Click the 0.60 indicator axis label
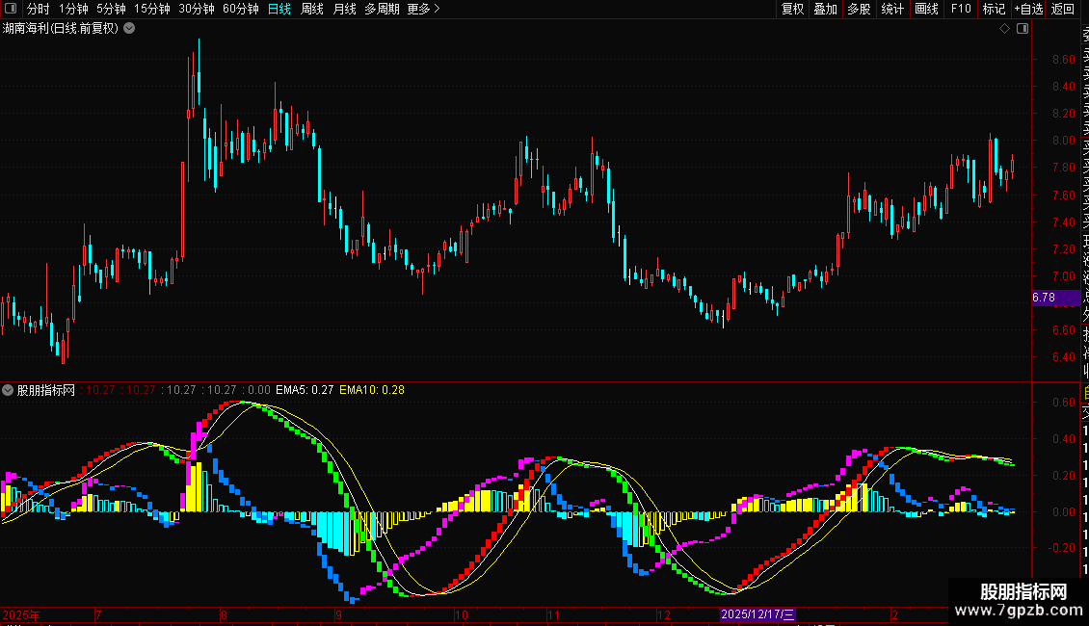The width and height of the screenshot is (1089, 626). 1063,403
